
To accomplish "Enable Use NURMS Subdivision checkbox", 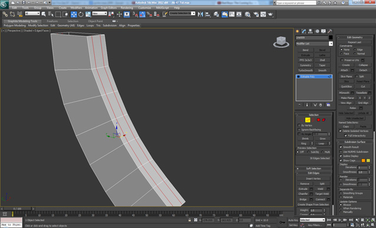I will [341, 152].
